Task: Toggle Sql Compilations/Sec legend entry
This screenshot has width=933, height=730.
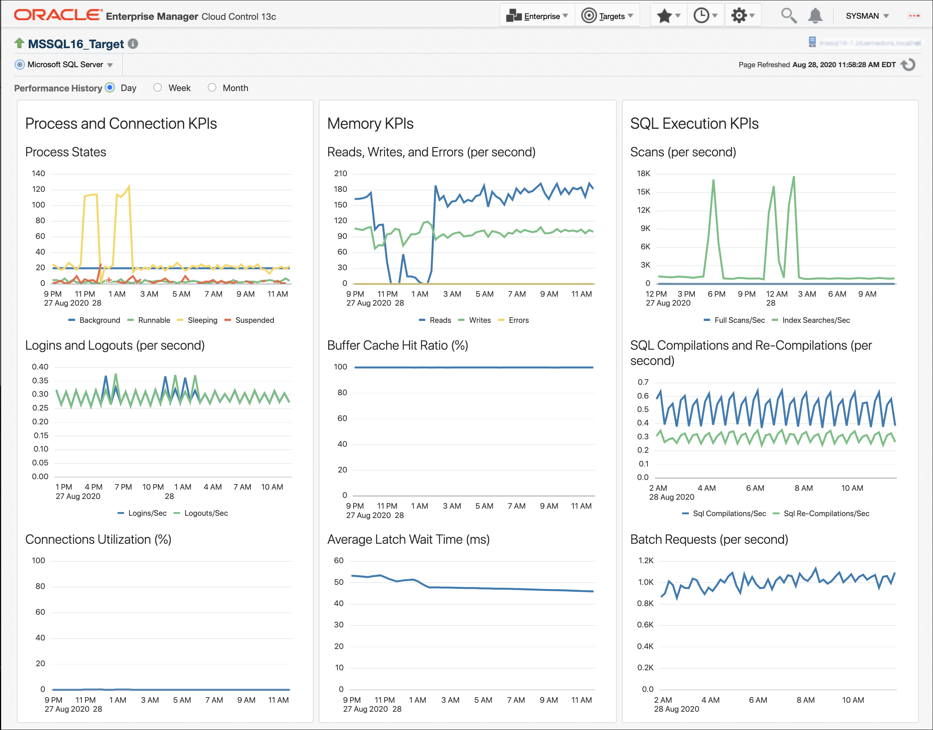Action: [724, 514]
